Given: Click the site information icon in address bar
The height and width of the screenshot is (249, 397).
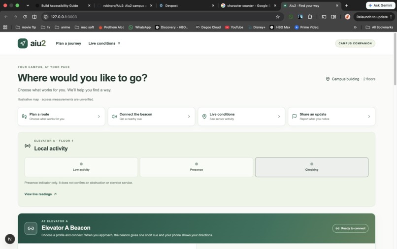Looking at the screenshot, I should pyautogui.click(x=46, y=17).
